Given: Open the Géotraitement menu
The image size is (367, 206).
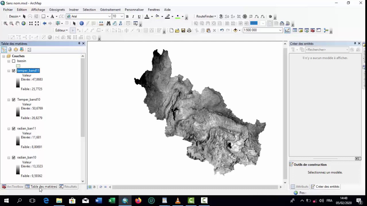Looking at the screenshot, I should (110, 10).
